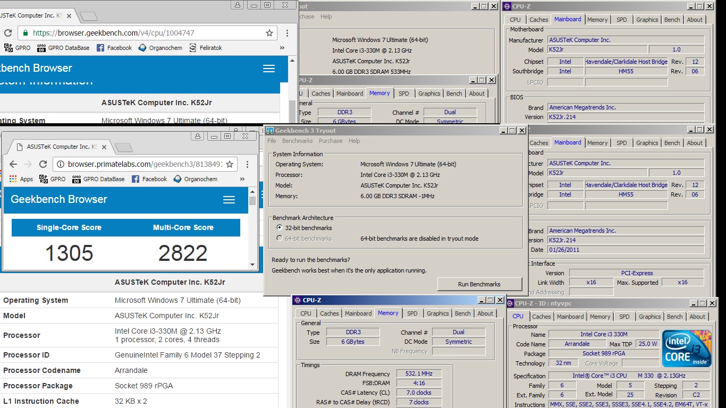Viewport: 726px width, 408px height.
Task: Focus the browser.geekbench.com address bar
Action: coord(147,33)
